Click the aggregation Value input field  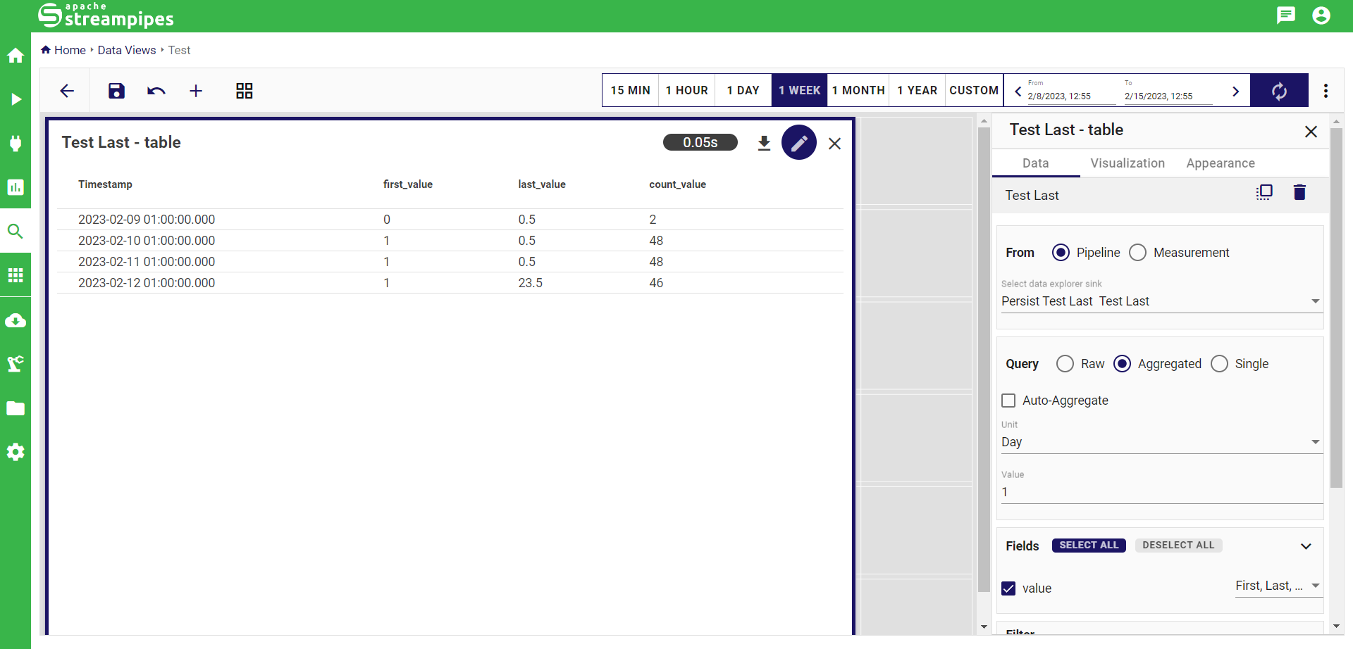click(x=1161, y=492)
